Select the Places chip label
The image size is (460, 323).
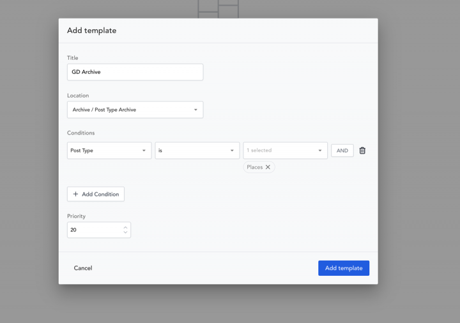[x=255, y=167]
